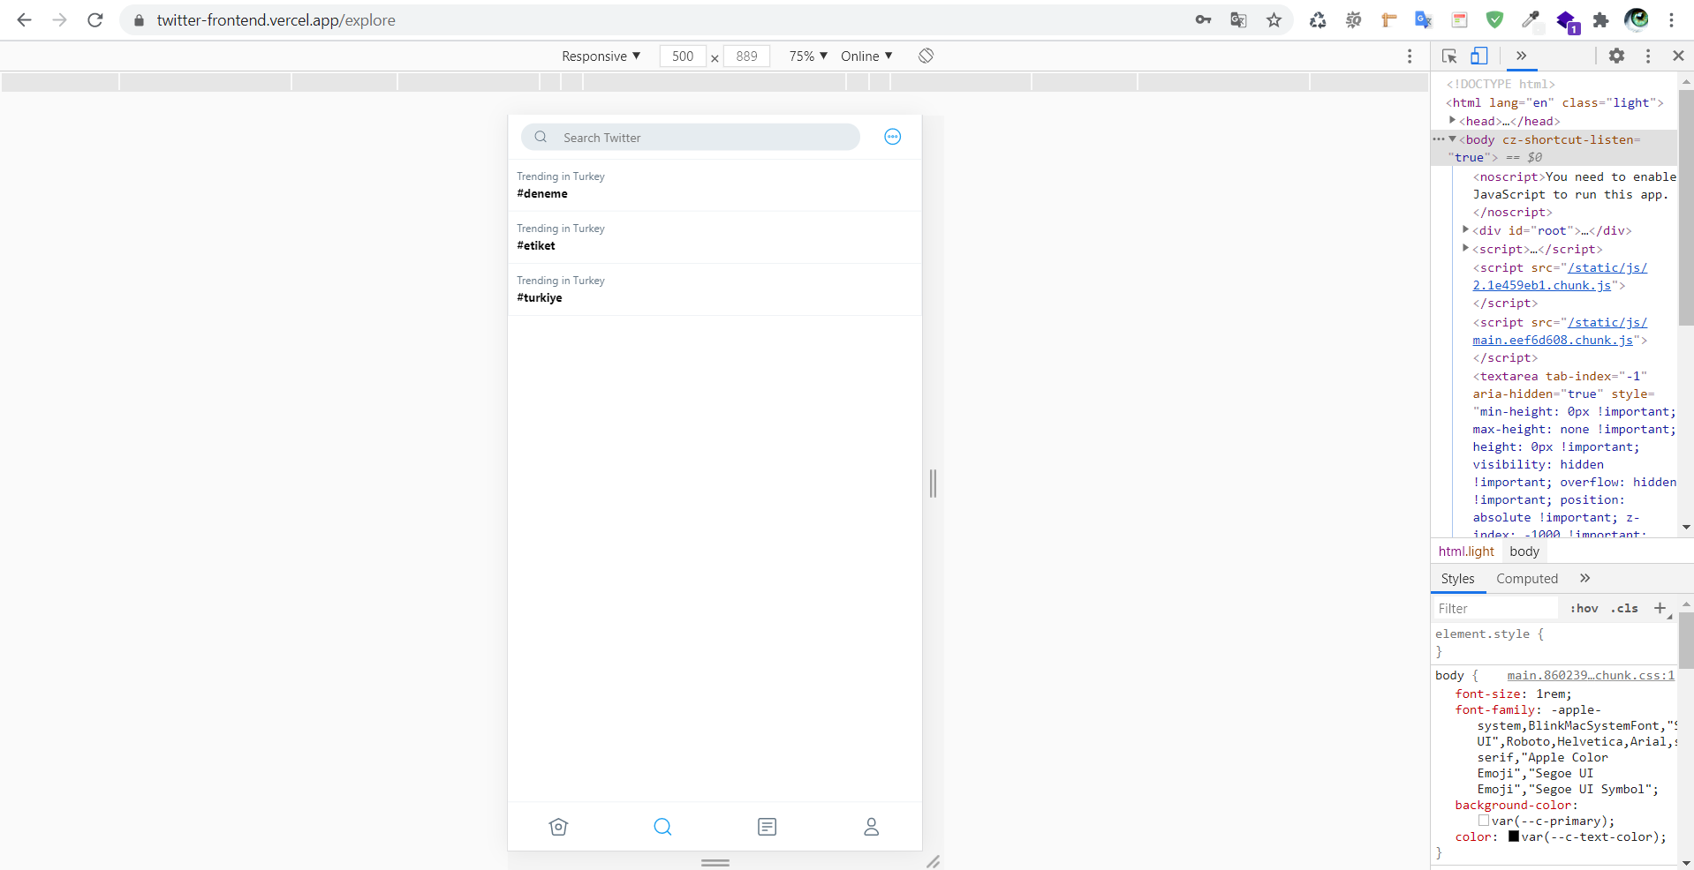
Task: View site security lock info
Action: pos(139,19)
